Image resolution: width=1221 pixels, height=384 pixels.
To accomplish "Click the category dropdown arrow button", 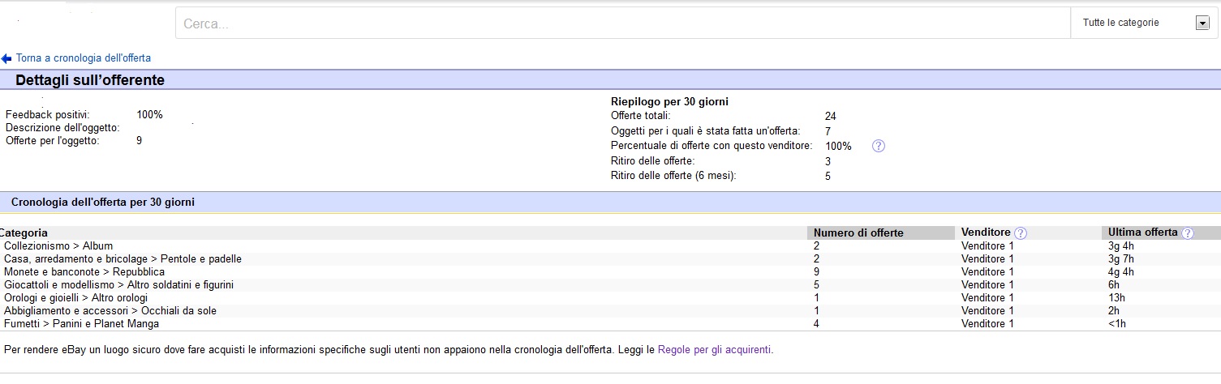I will click(x=1203, y=23).
